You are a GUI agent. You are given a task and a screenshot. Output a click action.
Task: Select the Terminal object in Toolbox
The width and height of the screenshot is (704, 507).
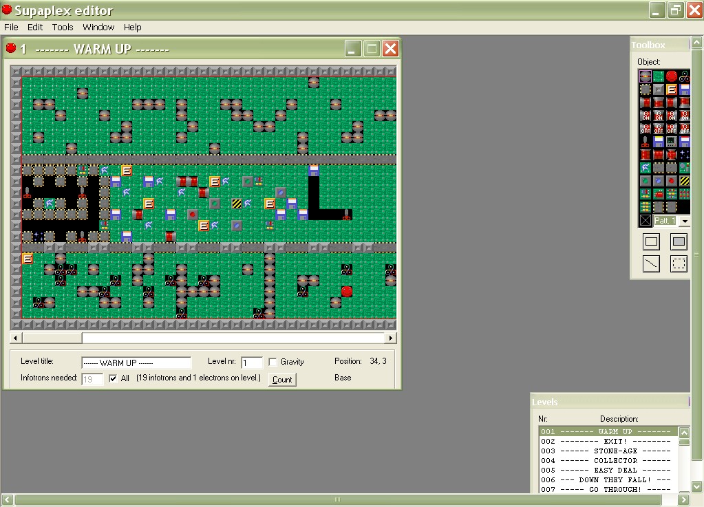[671, 142]
